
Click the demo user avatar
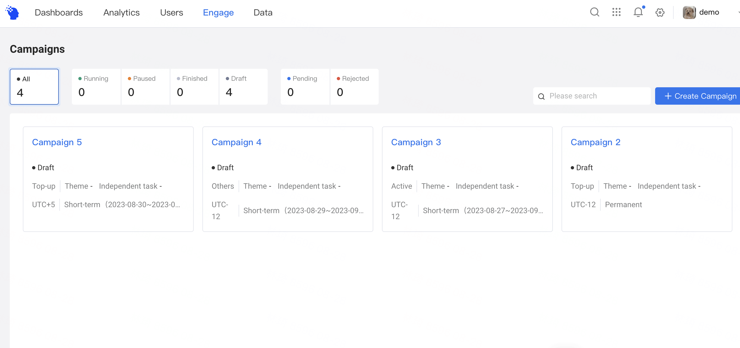coord(689,13)
